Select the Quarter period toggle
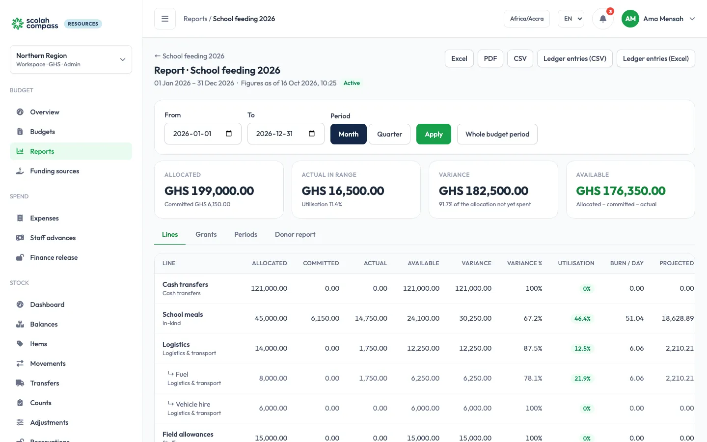Viewport: 707px width, 442px height. pyautogui.click(x=389, y=134)
